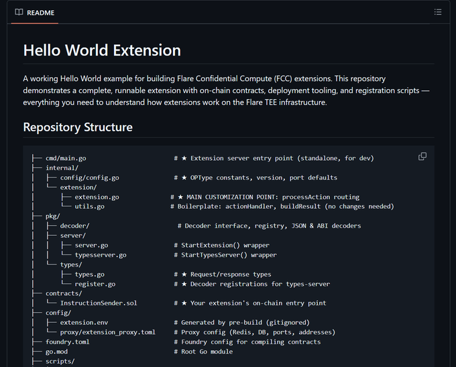Image resolution: width=456 pixels, height=367 pixels.
Task: Click the server/ folder line
Action: (x=73, y=236)
